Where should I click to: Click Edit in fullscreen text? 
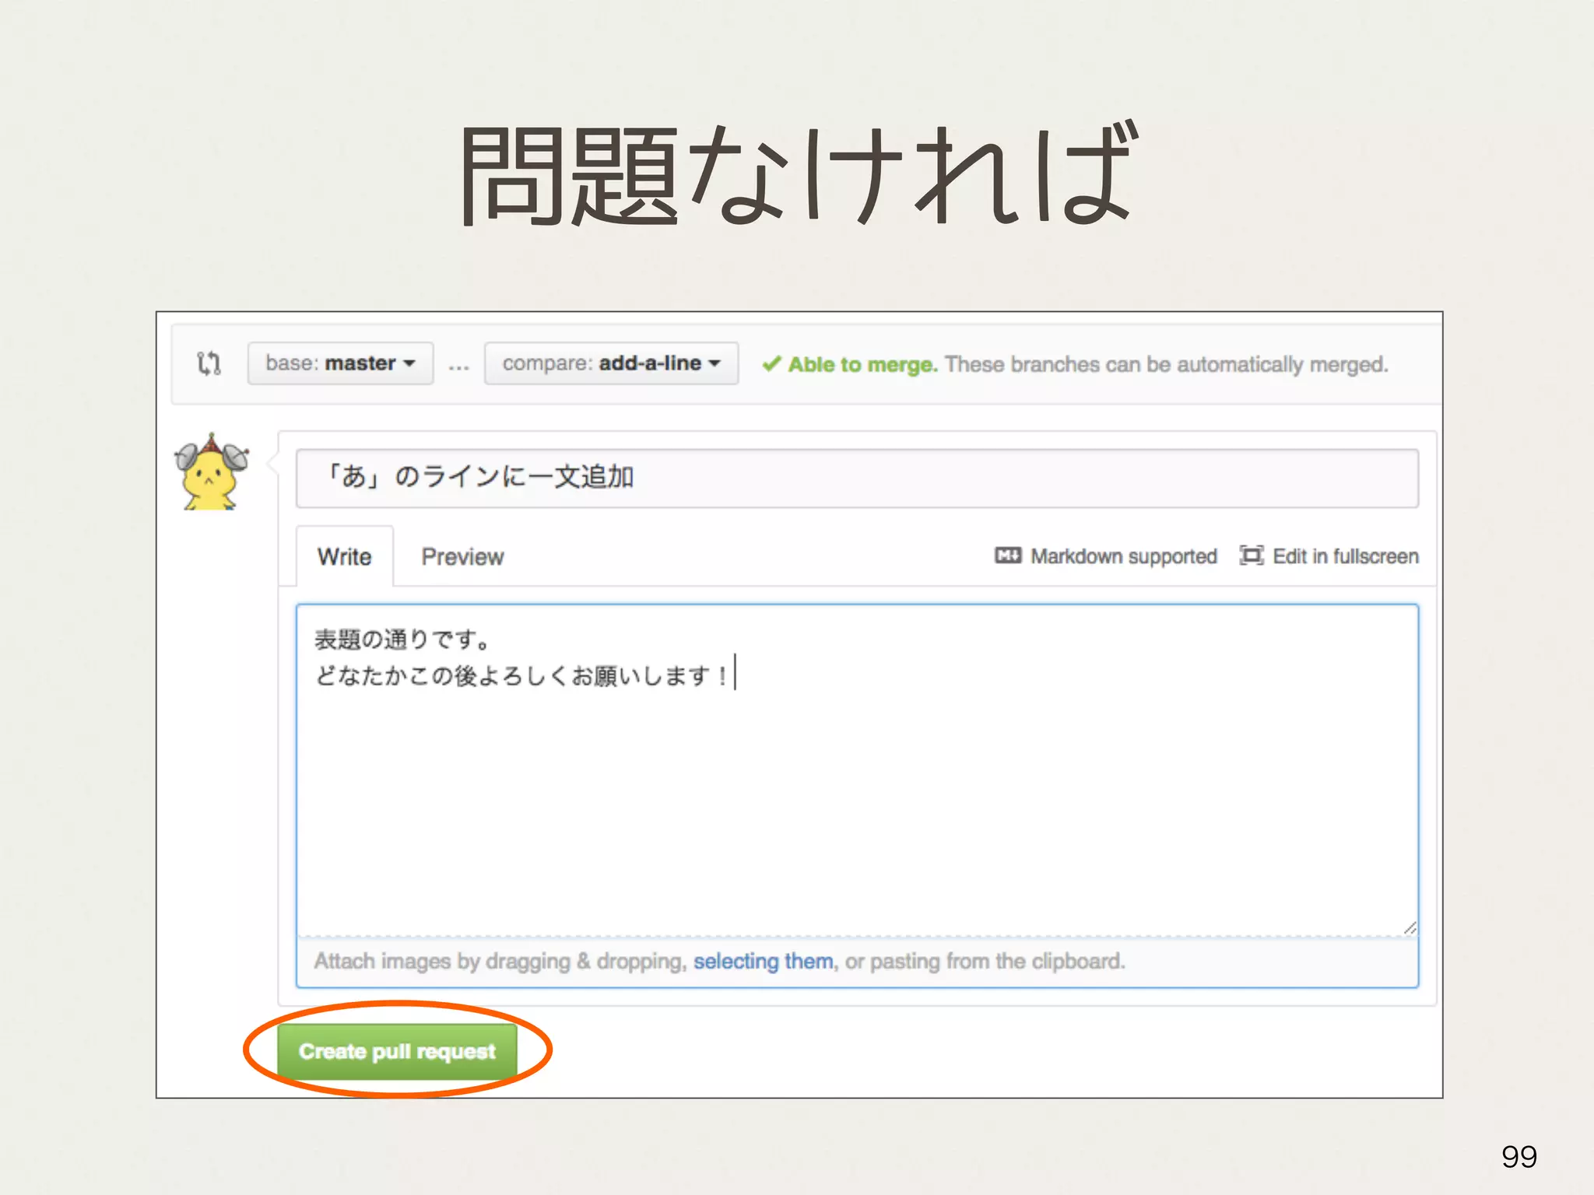(1345, 556)
